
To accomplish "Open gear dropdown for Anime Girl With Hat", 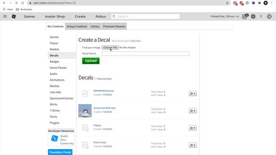I will click(x=193, y=111).
